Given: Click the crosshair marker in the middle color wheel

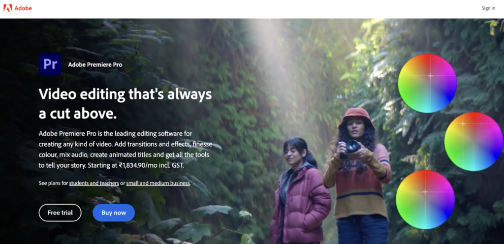Looking at the screenshot, I should 463,123.
